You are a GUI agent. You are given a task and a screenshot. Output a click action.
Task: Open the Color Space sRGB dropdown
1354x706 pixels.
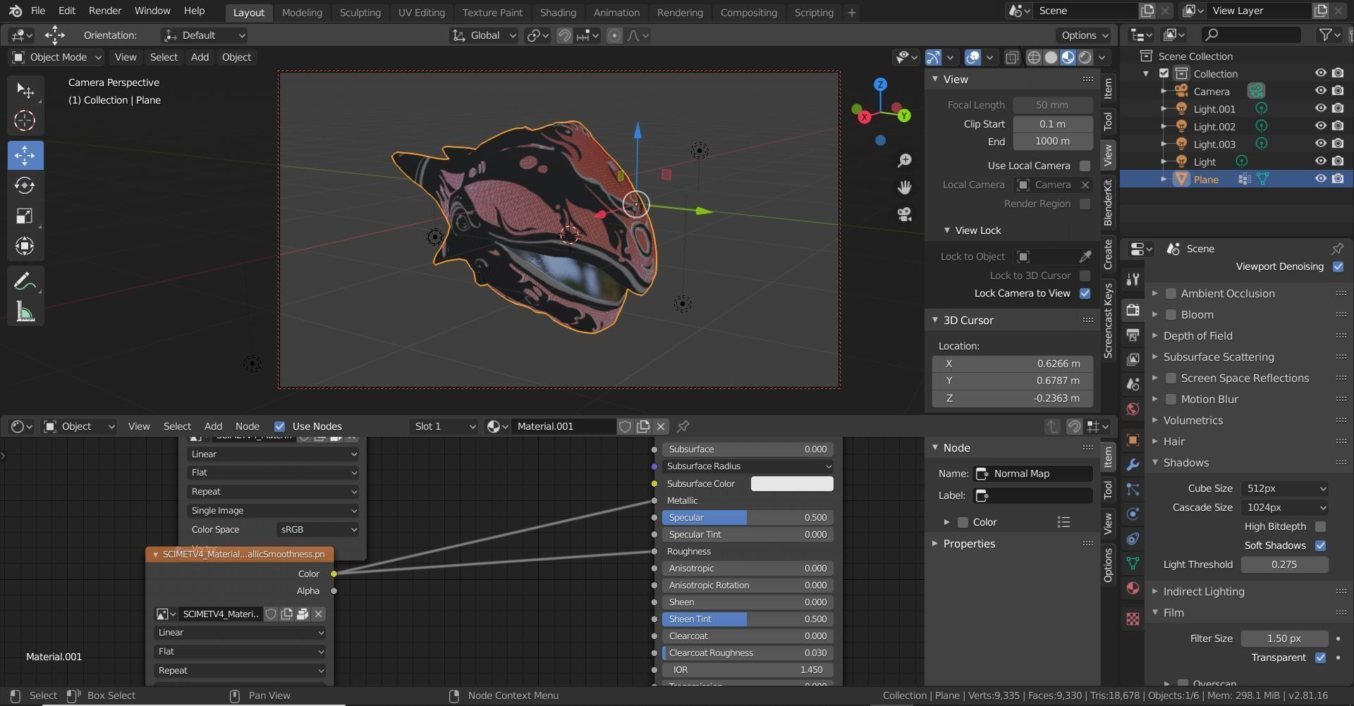317,529
